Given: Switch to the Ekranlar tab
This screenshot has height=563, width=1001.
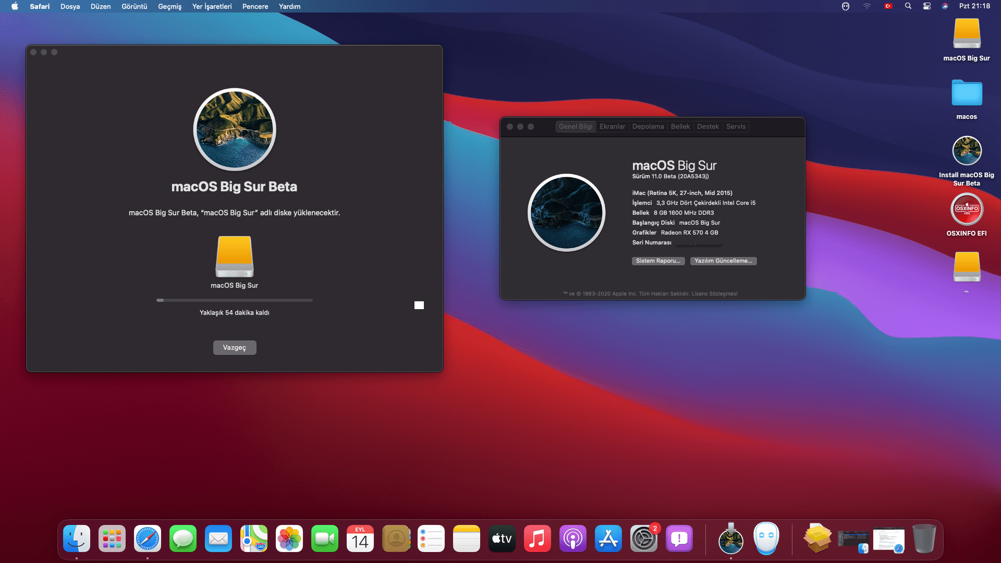Looking at the screenshot, I should click(x=612, y=127).
